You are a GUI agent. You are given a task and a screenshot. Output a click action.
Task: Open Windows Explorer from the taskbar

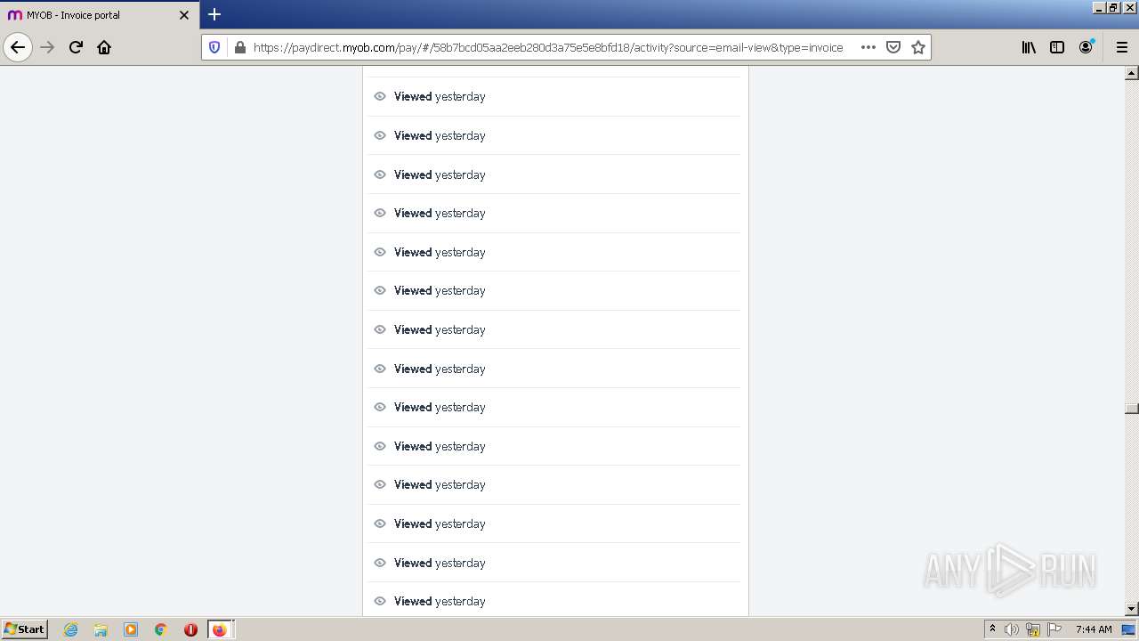(101, 629)
